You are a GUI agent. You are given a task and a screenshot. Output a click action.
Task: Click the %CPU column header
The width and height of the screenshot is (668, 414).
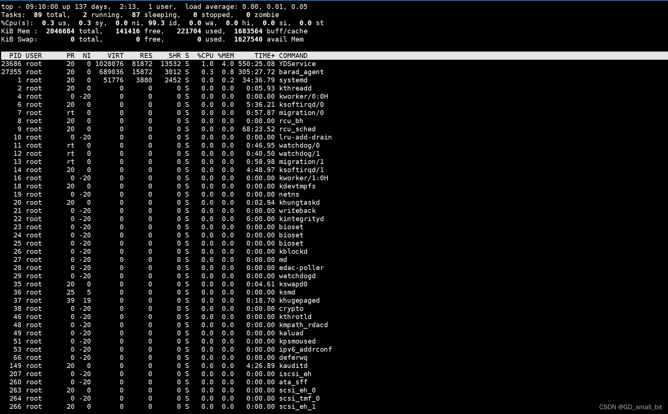tap(205, 56)
